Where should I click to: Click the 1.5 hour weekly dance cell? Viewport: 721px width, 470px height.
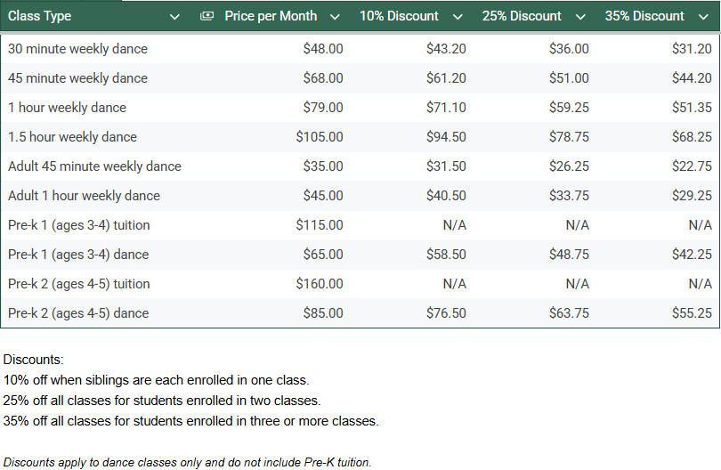pyautogui.click(x=72, y=137)
